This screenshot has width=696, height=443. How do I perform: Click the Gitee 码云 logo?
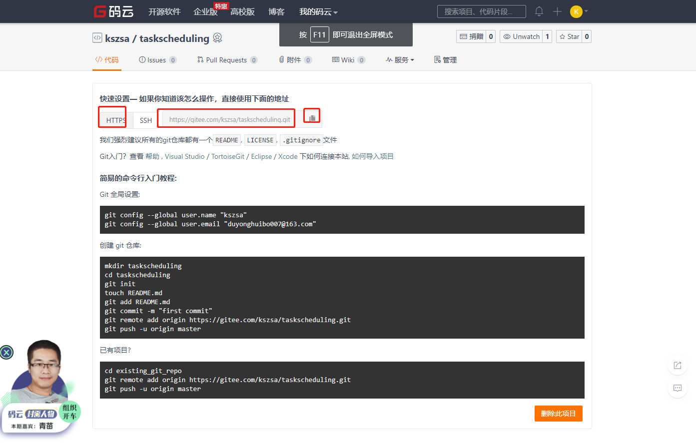[x=114, y=11]
